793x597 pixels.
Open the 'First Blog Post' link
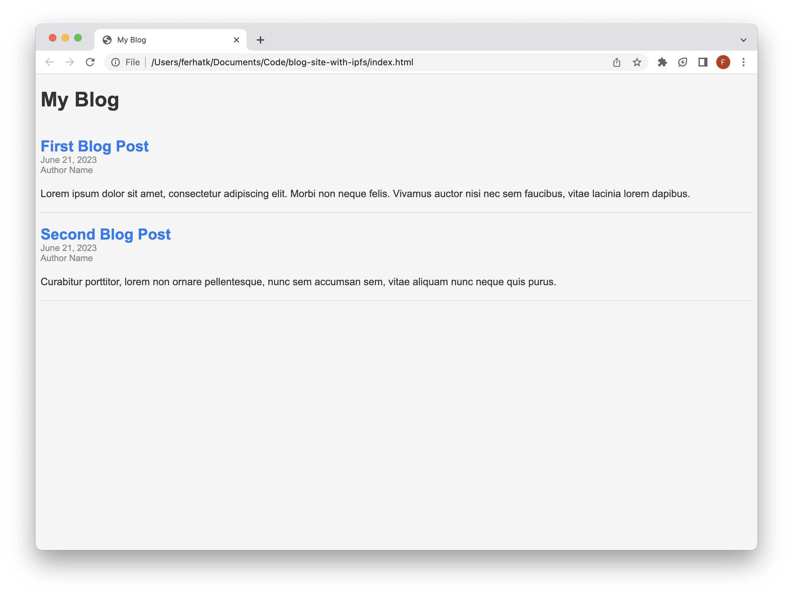click(95, 145)
